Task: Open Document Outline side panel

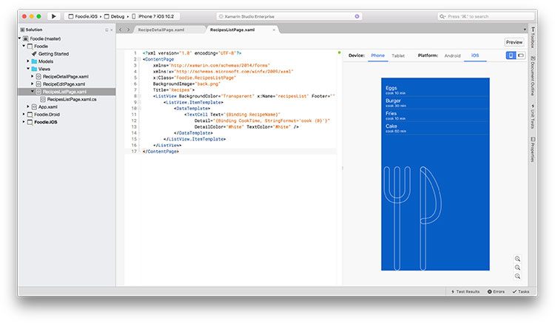Action: click(x=532, y=76)
